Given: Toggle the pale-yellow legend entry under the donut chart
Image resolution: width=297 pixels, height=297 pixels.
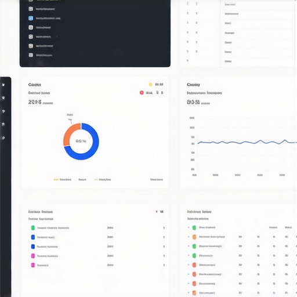Looking at the screenshot, I should point(103,180).
